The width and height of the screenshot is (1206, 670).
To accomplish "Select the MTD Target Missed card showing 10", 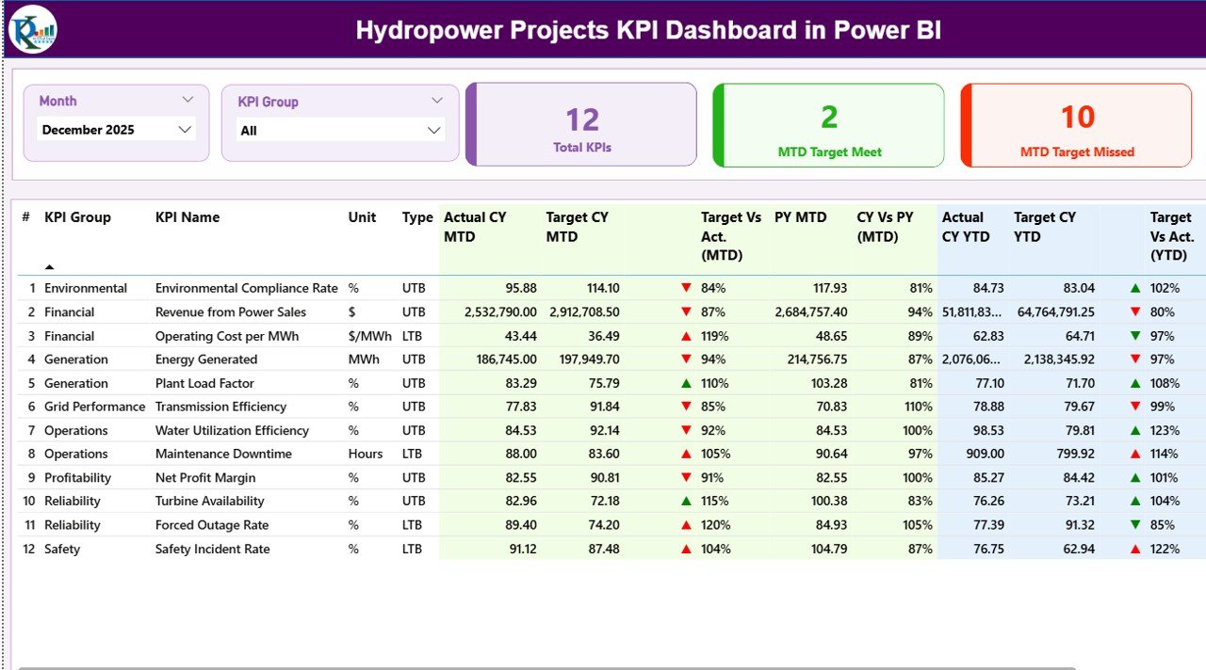I will point(1076,123).
